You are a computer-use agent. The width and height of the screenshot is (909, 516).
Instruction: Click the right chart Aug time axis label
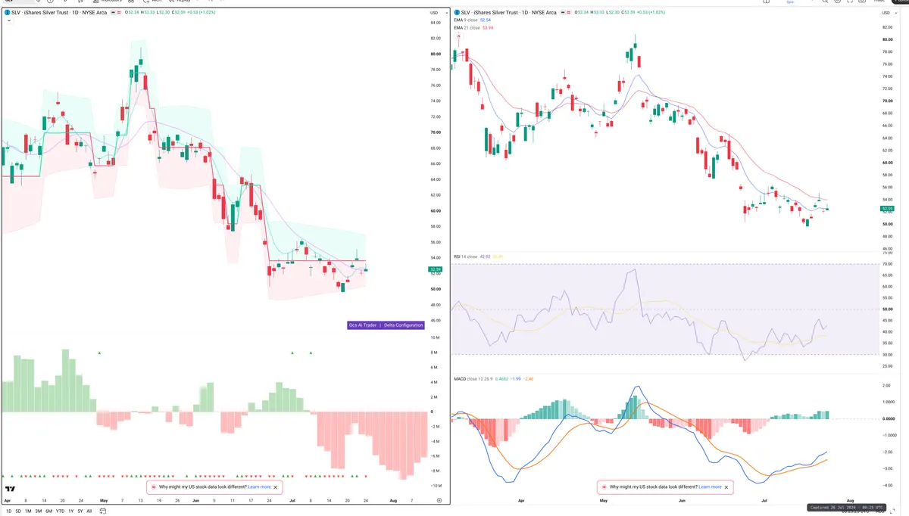(x=850, y=500)
